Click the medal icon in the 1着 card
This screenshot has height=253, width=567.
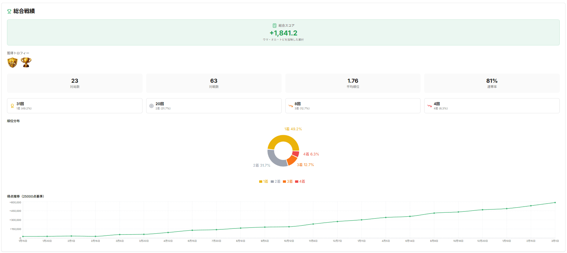(x=12, y=106)
